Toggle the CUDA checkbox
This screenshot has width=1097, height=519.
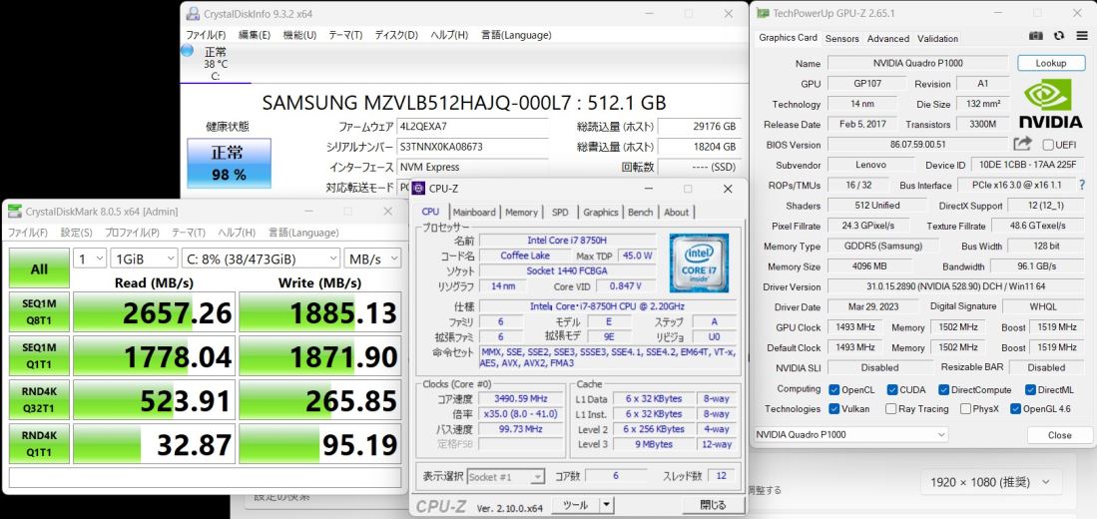point(892,389)
